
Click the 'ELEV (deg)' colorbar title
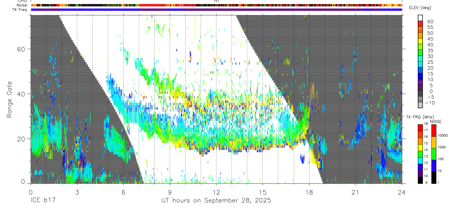click(420, 8)
